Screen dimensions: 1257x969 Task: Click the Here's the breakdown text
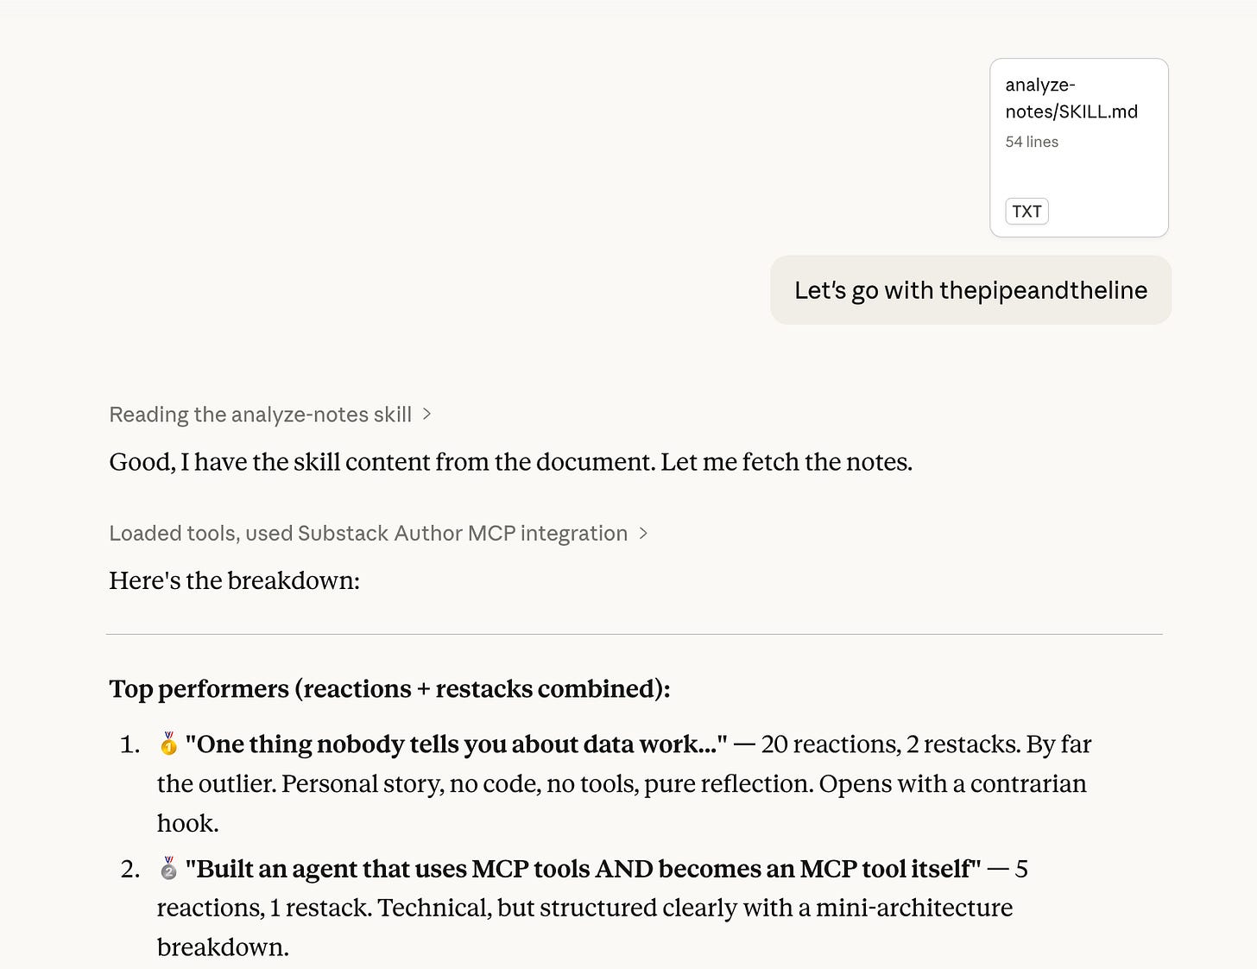(234, 580)
